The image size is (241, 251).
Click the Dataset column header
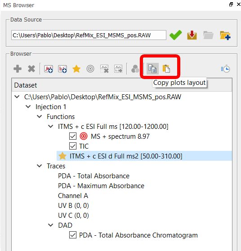(x=122, y=85)
